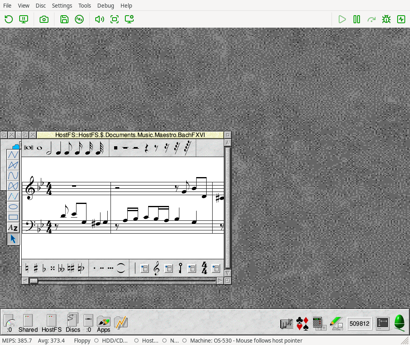Click the emulator reset icon
Viewport: 410px width, 345px height.
9,19
